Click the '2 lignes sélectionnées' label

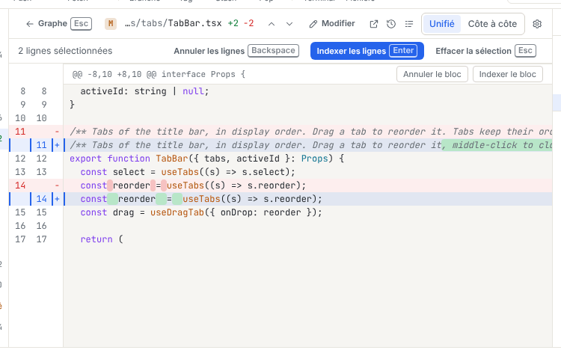65,51
